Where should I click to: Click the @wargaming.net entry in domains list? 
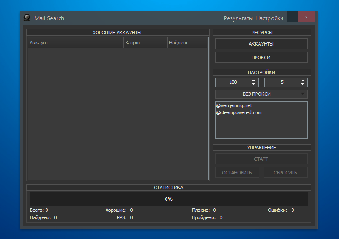coord(234,106)
